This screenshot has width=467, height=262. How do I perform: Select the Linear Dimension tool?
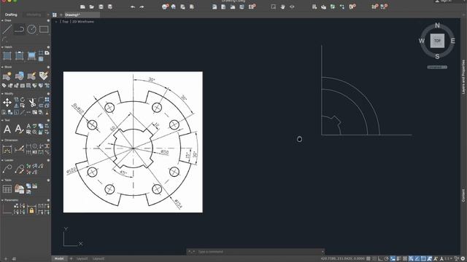coord(7,149)
